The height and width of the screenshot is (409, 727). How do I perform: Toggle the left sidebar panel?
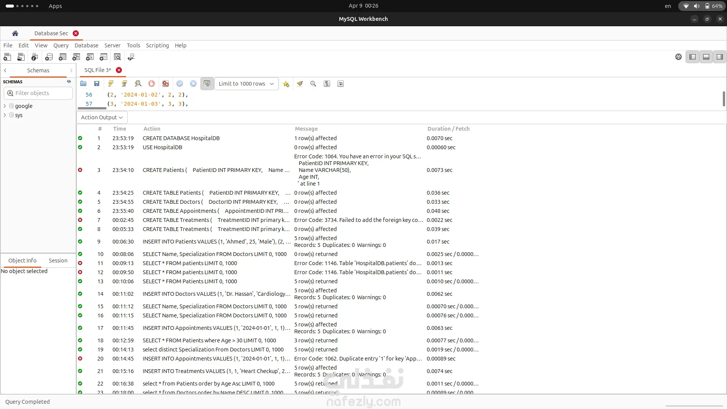[693, 57]
